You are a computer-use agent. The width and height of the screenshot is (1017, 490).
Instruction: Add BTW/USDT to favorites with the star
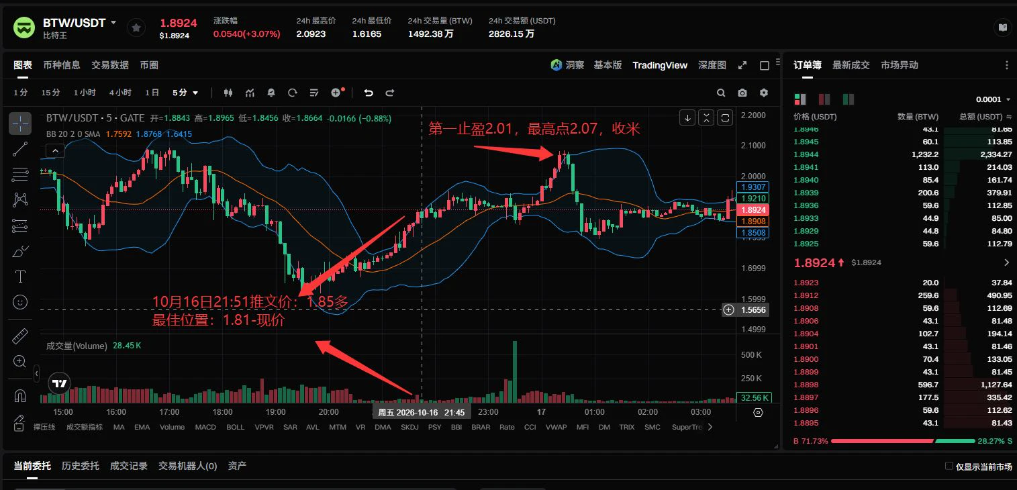point(136,28)
